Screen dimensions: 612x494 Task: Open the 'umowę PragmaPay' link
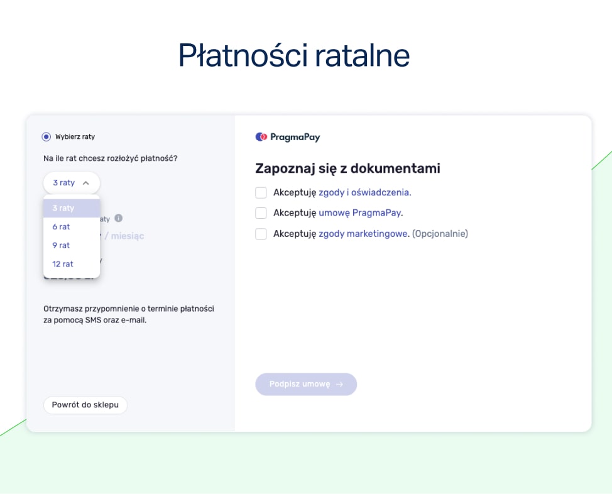pyautogui.click(x=359, y=213)
